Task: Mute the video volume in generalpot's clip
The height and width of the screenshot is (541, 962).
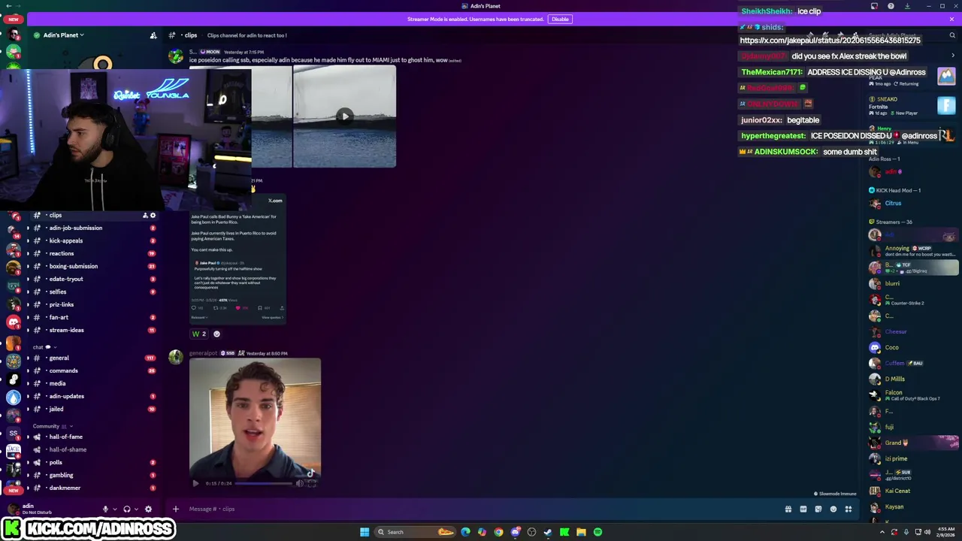Action: coord(299,483)
